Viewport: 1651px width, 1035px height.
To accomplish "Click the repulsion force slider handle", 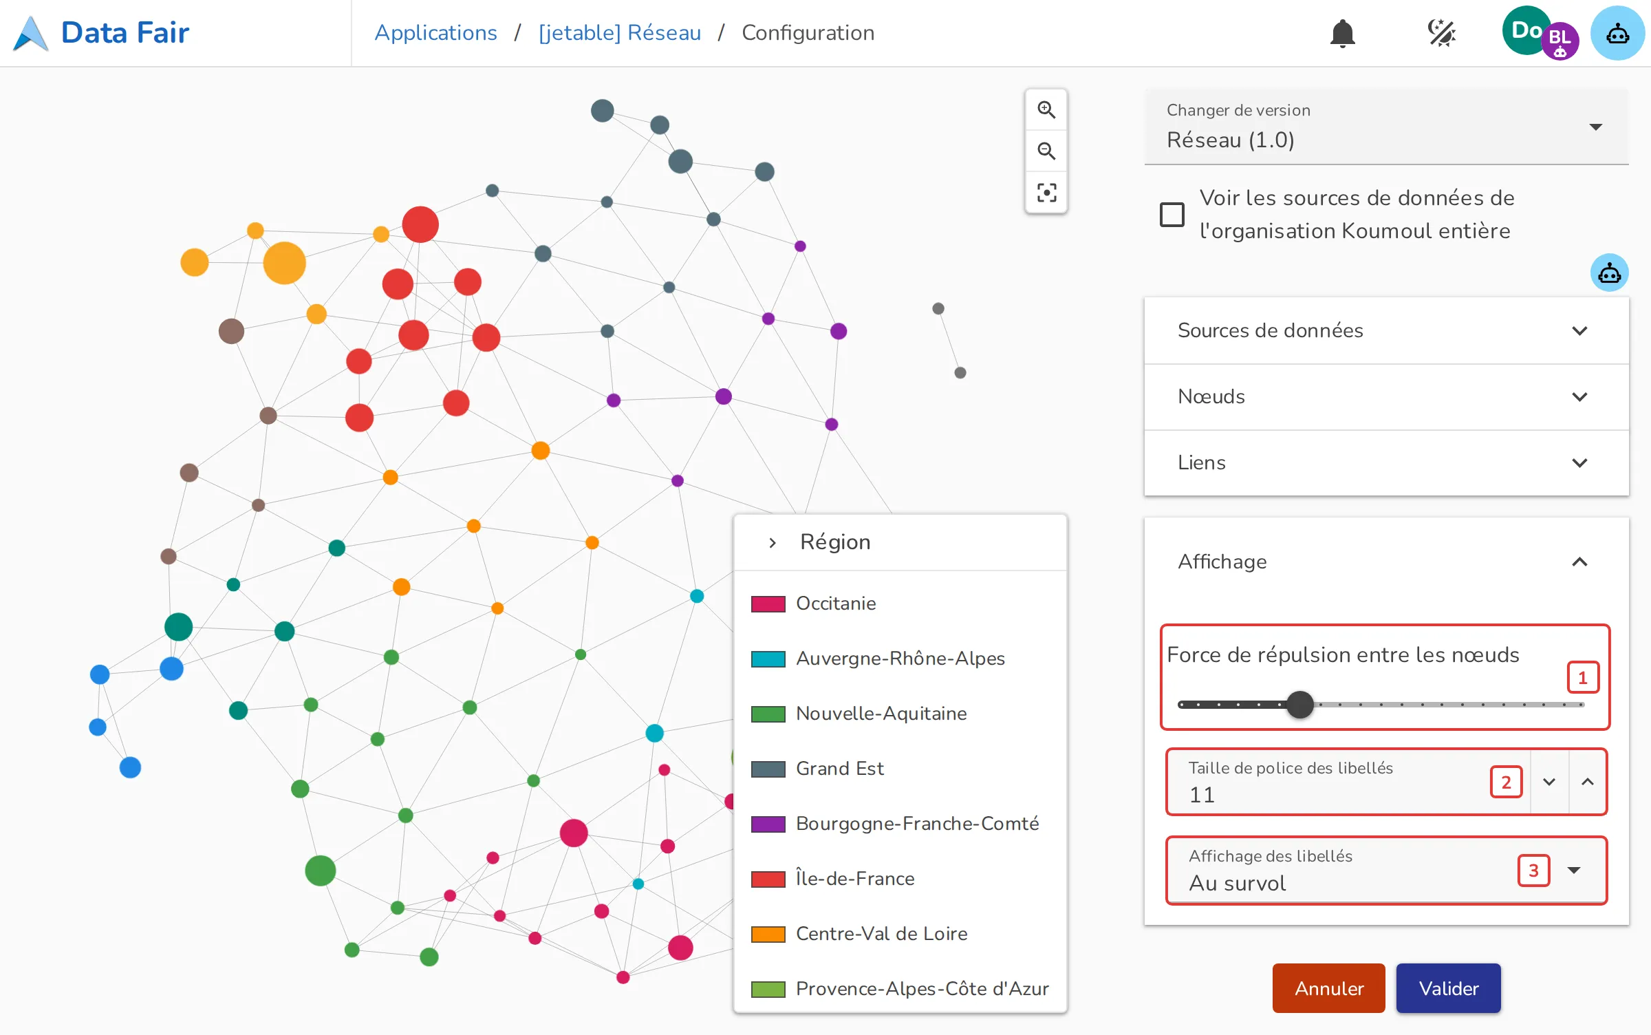I will (x=1299, y=705).
